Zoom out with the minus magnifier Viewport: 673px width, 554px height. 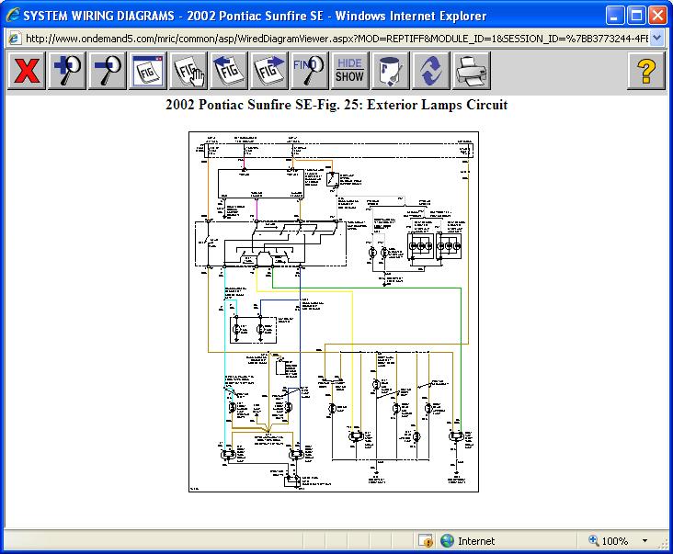tap(108, 71)
